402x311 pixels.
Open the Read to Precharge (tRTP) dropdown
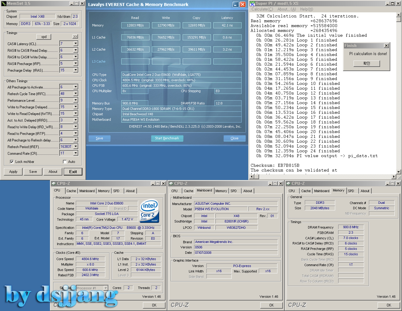76,133
